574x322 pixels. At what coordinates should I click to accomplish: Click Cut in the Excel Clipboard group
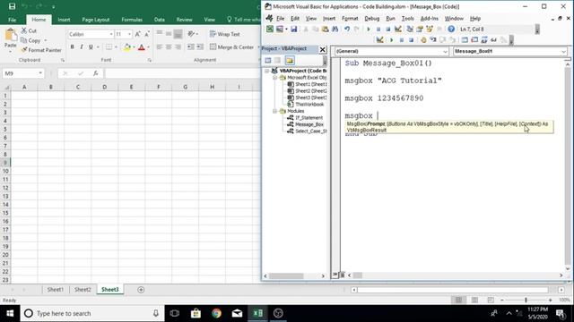pyautogui.click(x=29, y=30)
